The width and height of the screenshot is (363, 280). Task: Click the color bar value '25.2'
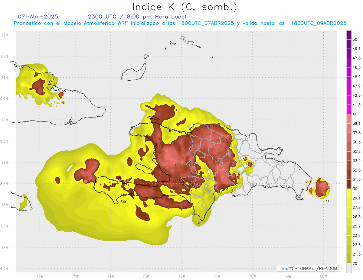point(357,226)
